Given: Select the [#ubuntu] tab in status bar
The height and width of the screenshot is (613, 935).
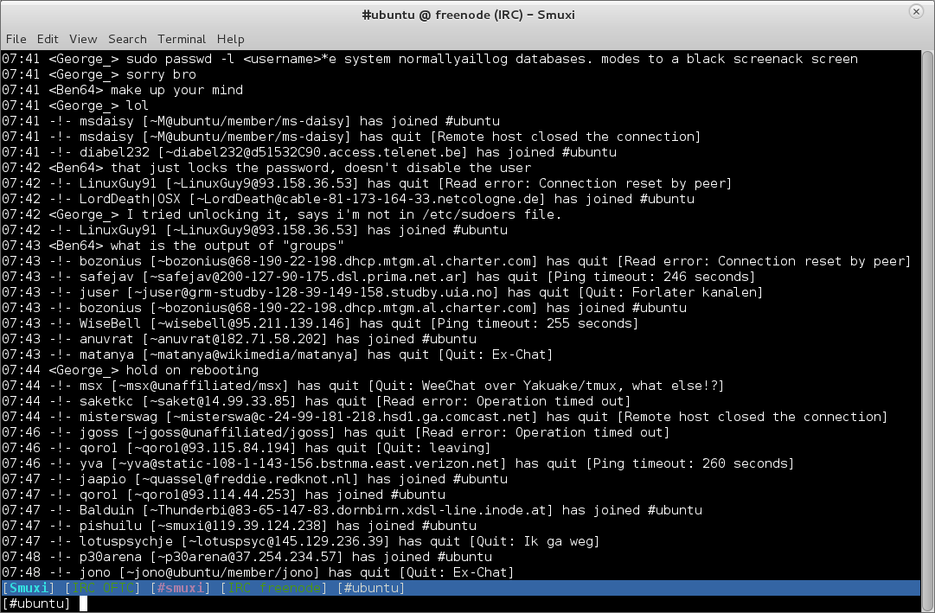Looking at the screenshot, I should tap(370, 588).
